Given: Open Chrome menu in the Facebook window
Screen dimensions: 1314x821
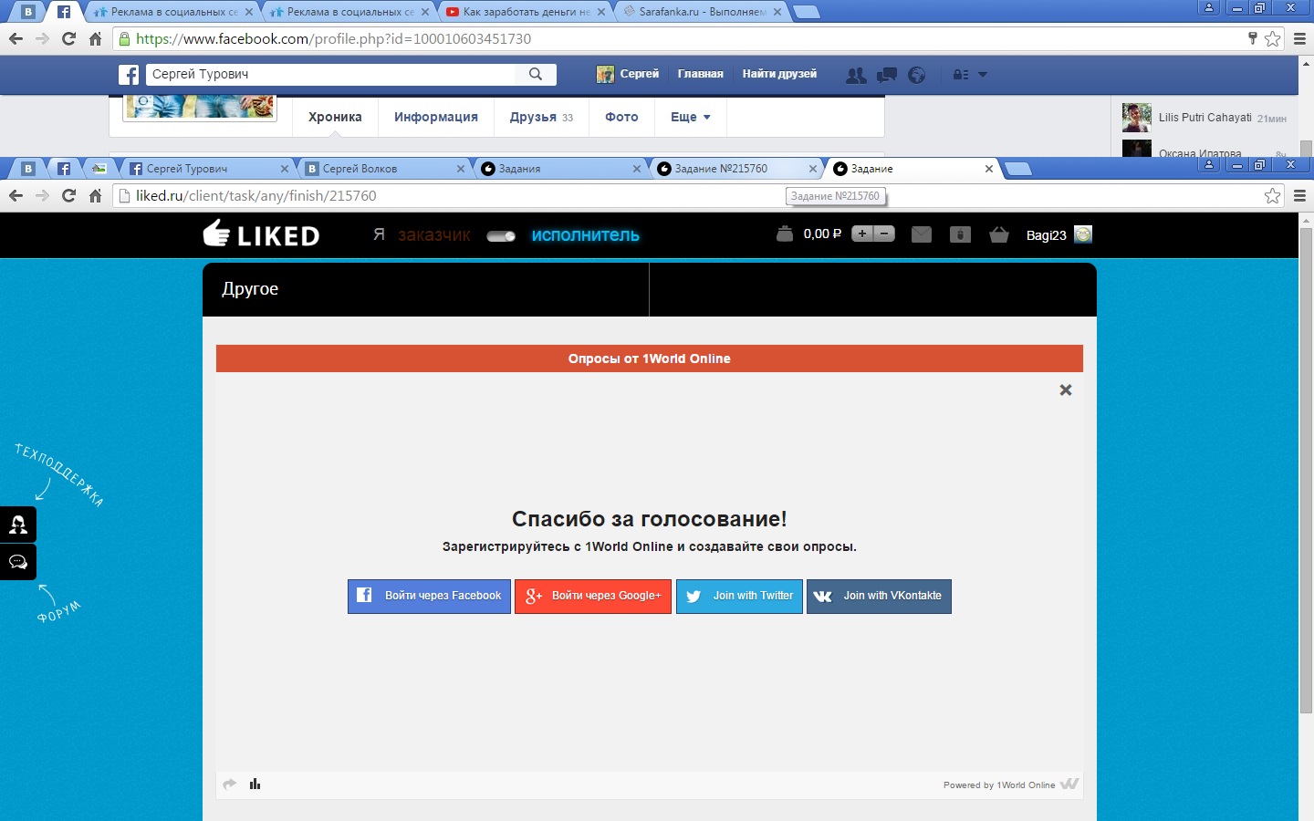Looking at the screenshot, I should pyautogui.click(x=1299, y=38).
